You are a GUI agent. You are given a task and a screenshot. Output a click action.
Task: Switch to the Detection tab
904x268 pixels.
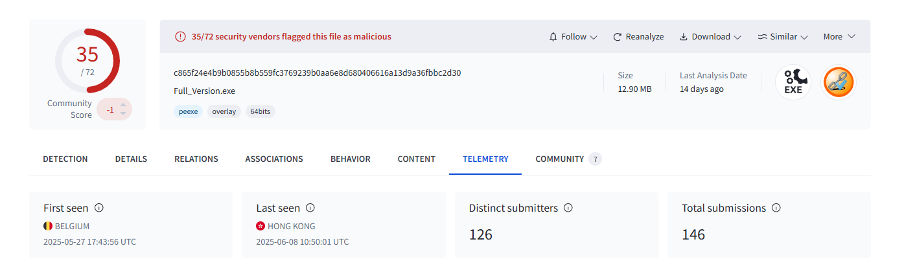pos(65,159)
